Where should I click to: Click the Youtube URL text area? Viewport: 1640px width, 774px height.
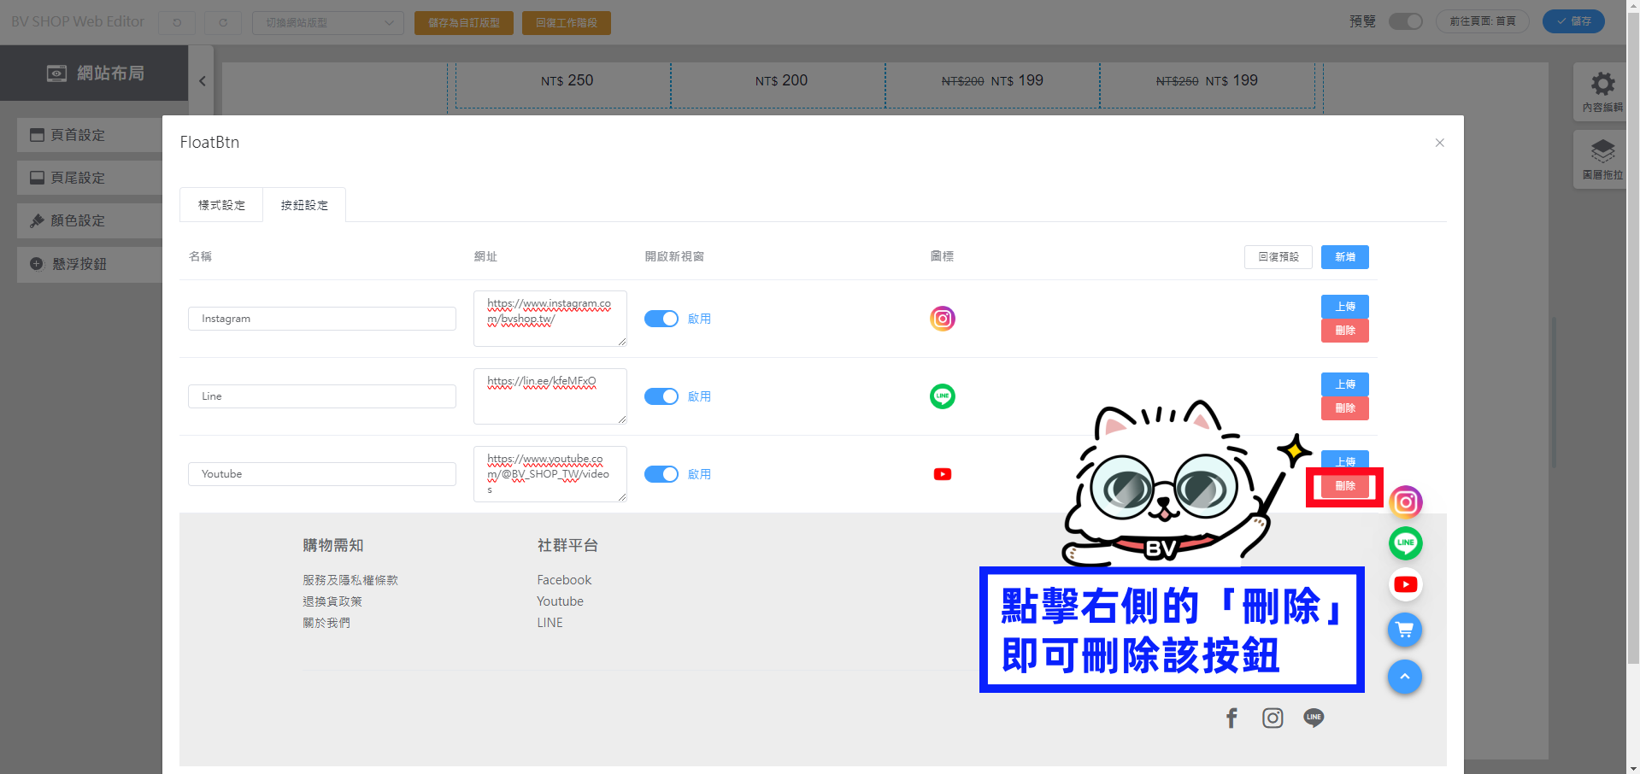coord(550,474)
